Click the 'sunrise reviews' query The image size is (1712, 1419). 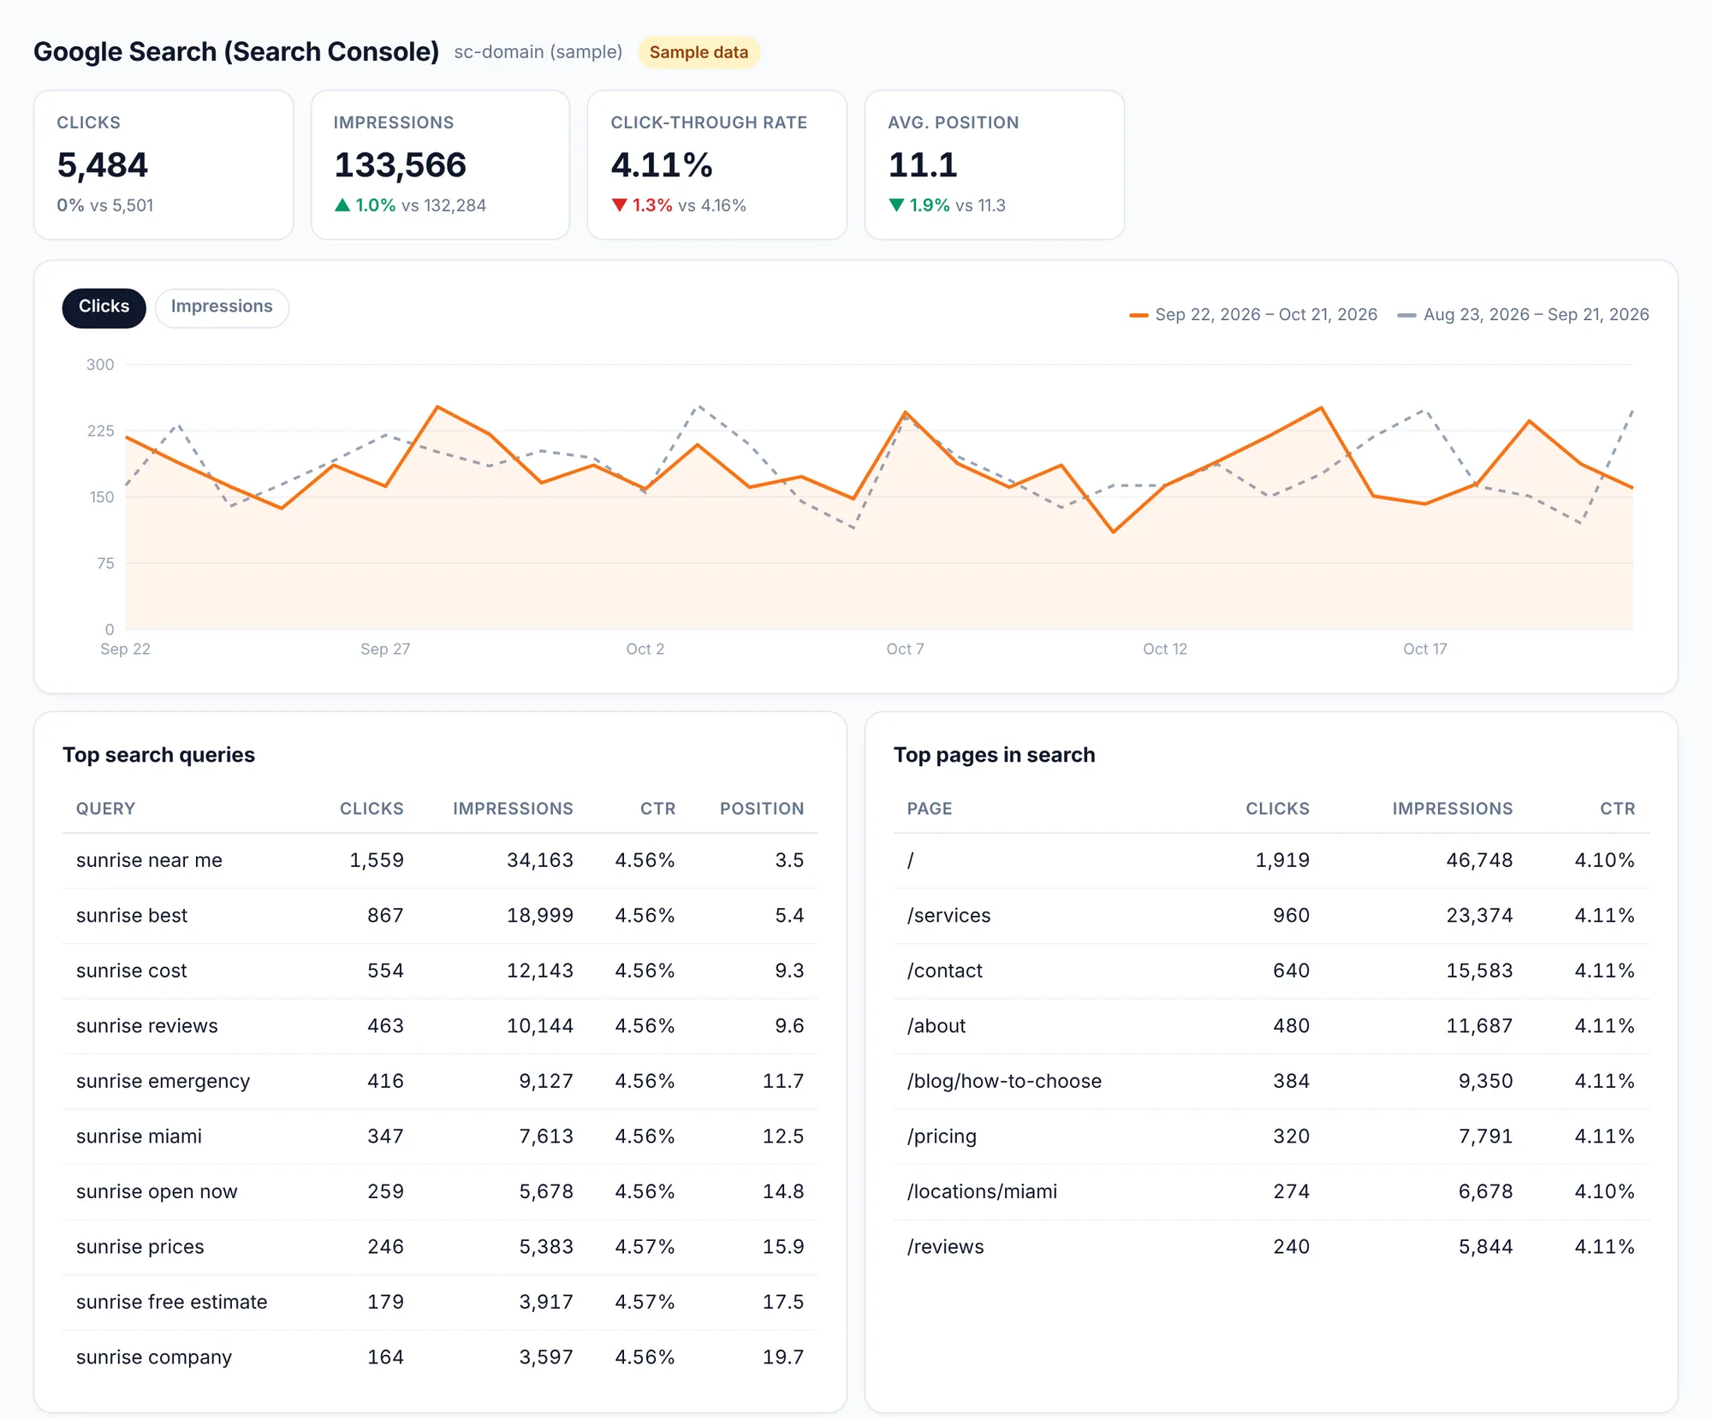coord(147,1026)
